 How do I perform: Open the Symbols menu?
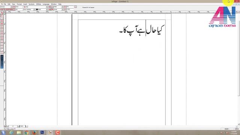tap(31, 4)
